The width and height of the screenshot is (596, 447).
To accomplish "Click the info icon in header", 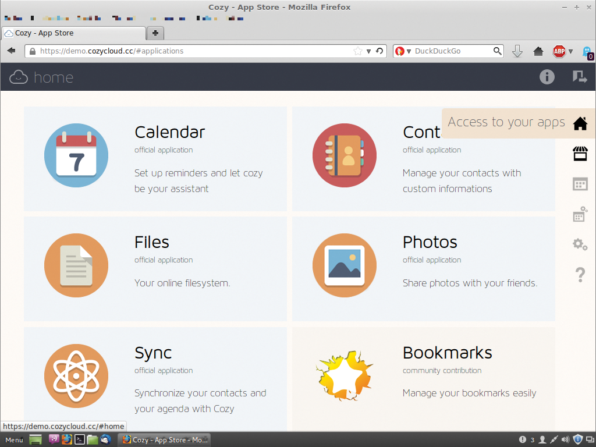I will click(547, 77).
